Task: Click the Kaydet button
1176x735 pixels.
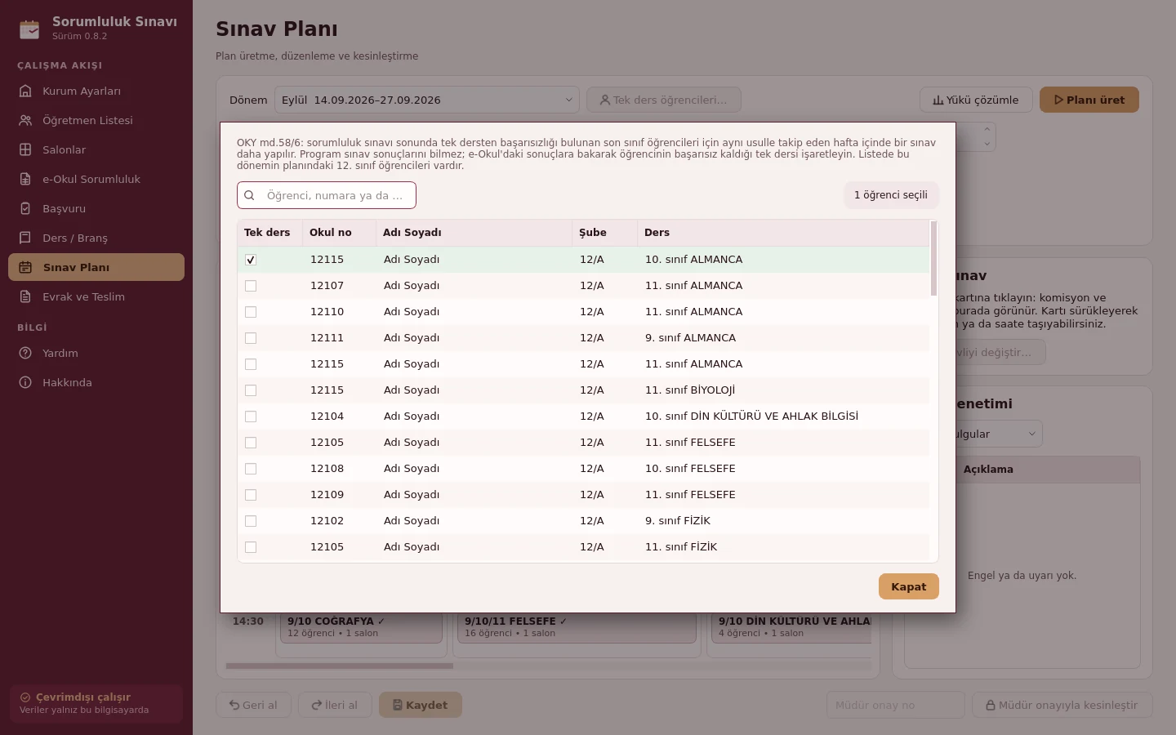Action: (x=421, y=705)
